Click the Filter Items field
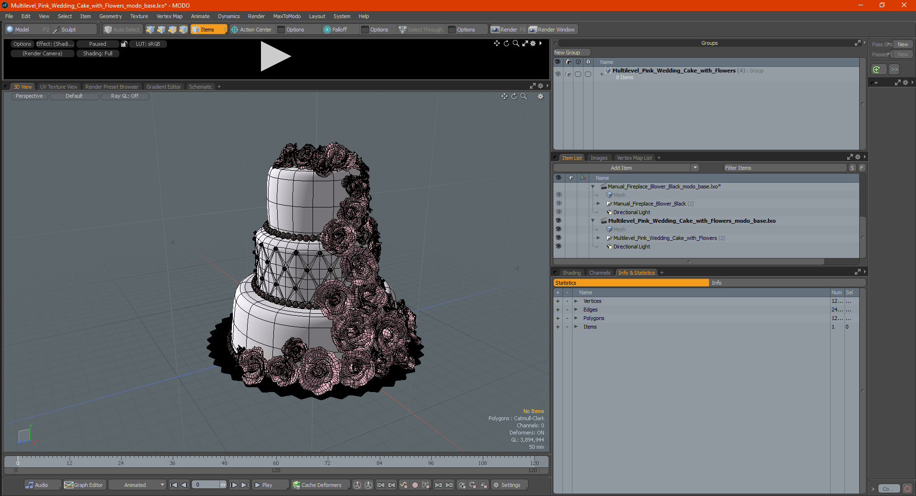This screenshot has width=916, height=496. tap(785, 168)
